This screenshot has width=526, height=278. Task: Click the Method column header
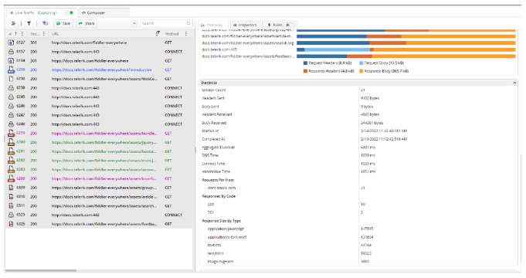tap(171, 34)
